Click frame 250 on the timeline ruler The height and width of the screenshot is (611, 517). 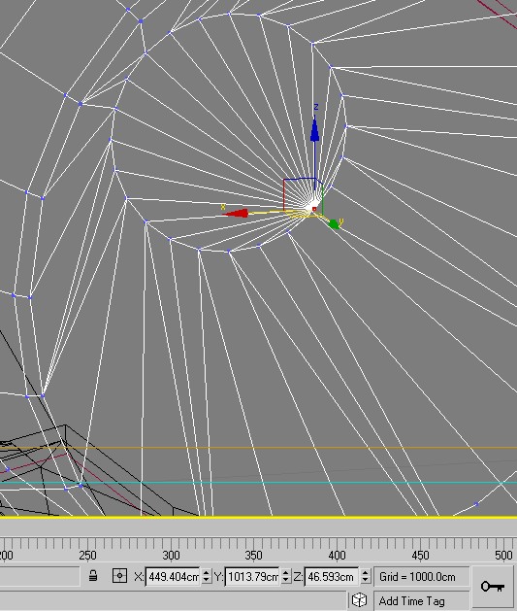(x=87, y=555)
